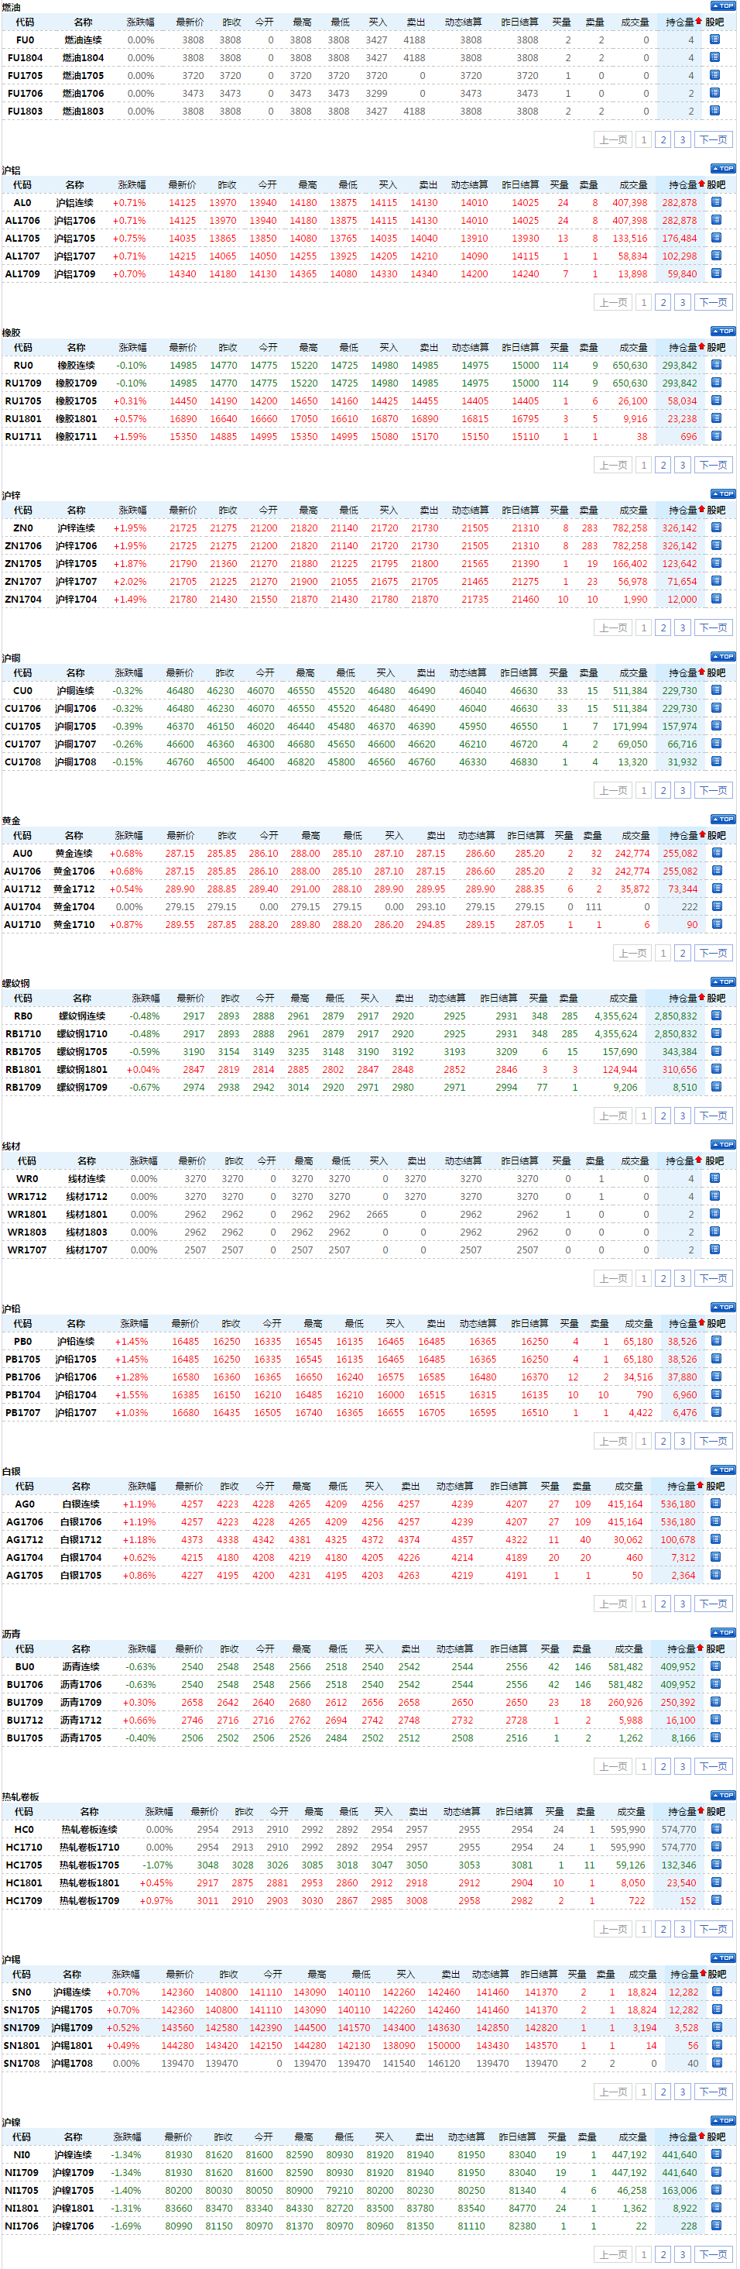This screenshot has height=2269, width=740.
Task: Go to page 3 of the 橡胶 table
Action: coord(682,465)
